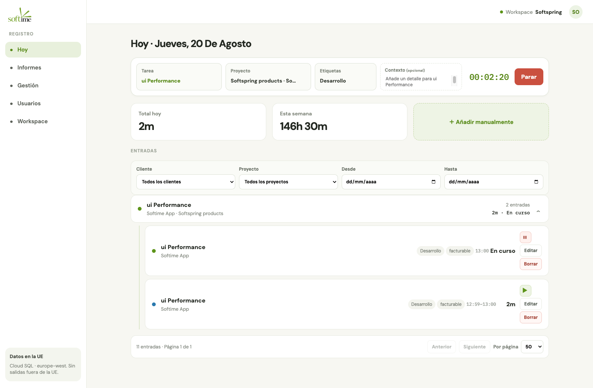
Task: Click the Siguiente pagination button
Action: pos(474,347)
